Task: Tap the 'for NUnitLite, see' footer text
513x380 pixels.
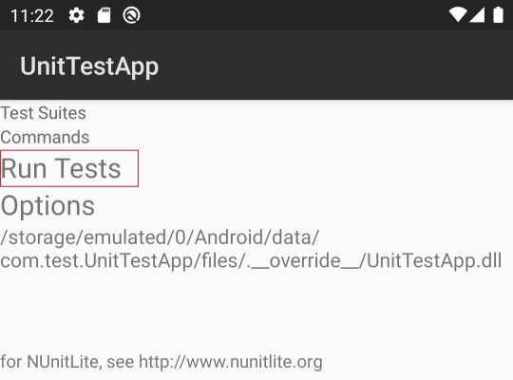Action: coord(67,362)
